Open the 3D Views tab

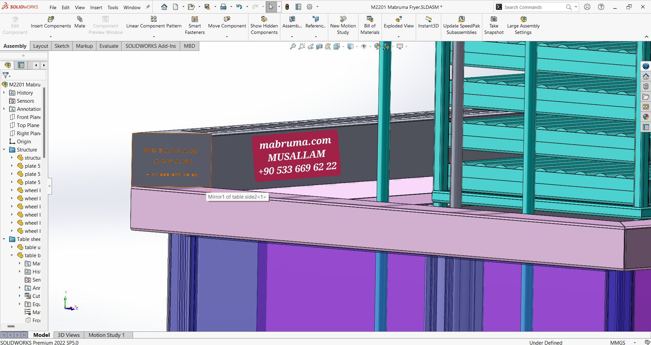(x=69, y=335)
